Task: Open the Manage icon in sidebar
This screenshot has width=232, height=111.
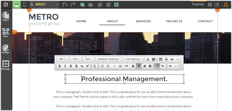Action: [x=6, y=65]
